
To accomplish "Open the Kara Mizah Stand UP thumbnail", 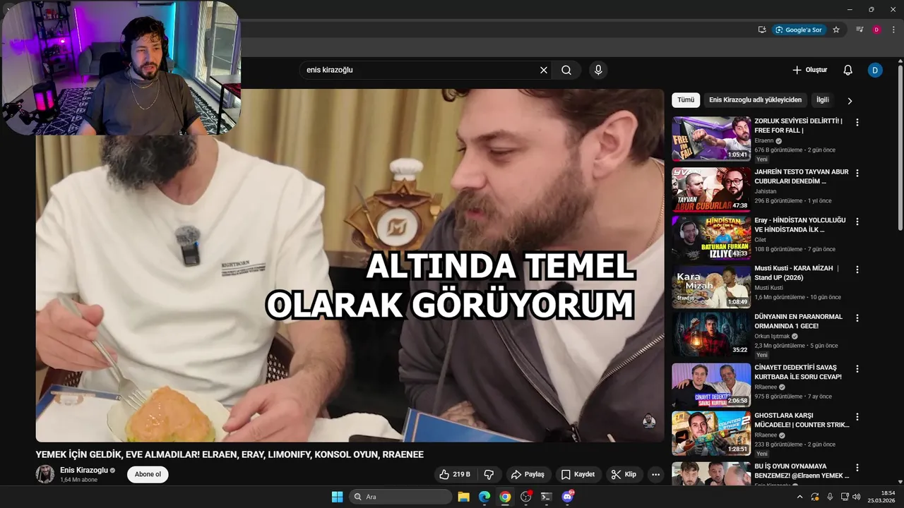I will click(711, 286).
